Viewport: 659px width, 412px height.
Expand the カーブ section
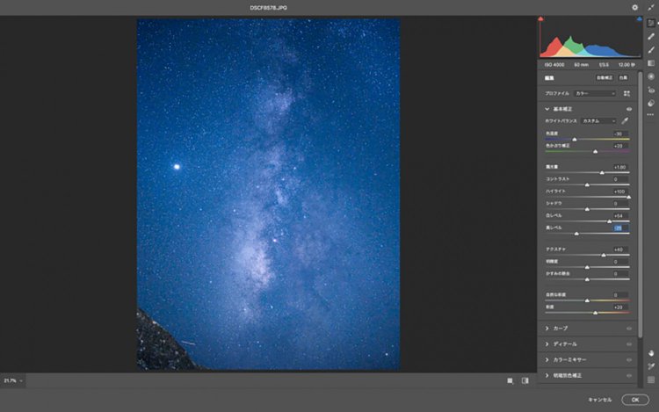[x=547, y=328]
